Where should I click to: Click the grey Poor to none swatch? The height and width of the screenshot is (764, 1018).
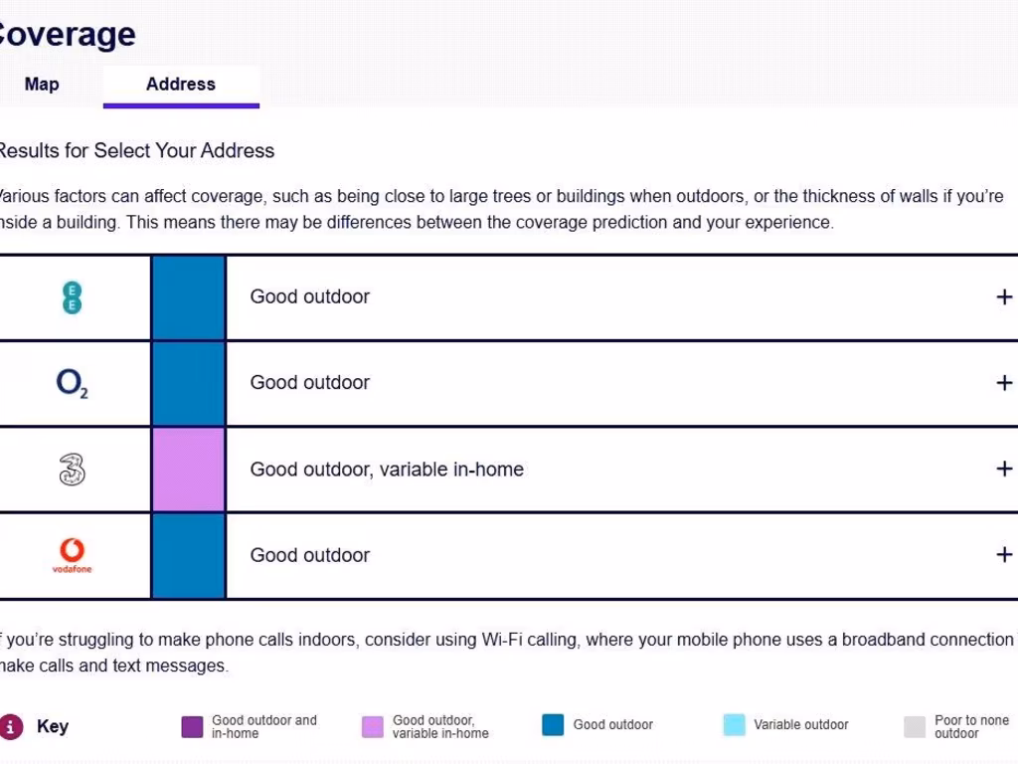[915, 727]
